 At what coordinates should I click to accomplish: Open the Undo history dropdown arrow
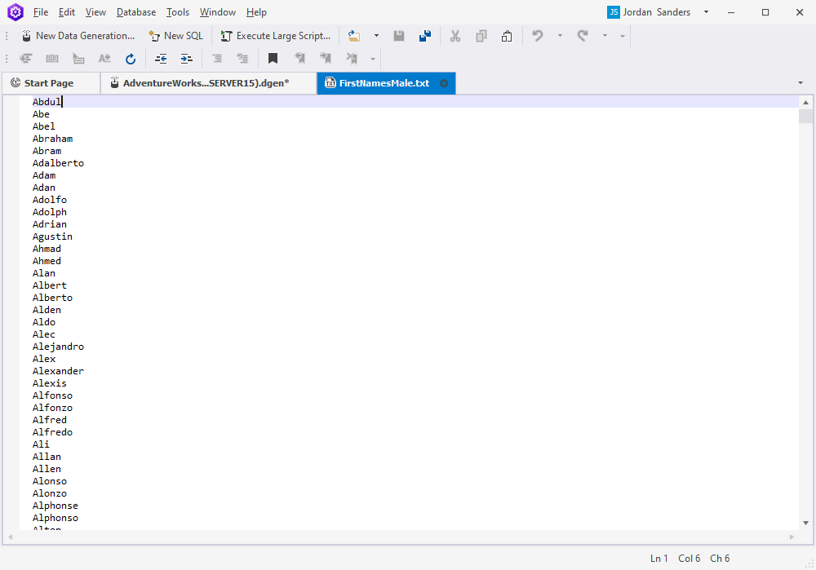click(x=560, y=36)
